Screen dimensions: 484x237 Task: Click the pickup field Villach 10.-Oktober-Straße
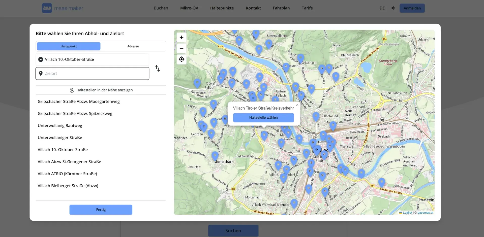coord(92,59)
